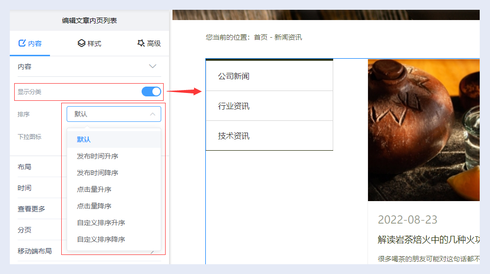This screenshot has height=274, width=490.
Task: Toggle the 显示分类 switch off
Action: tap(151, 91)
